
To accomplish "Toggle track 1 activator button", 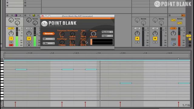I will [11, 38].
